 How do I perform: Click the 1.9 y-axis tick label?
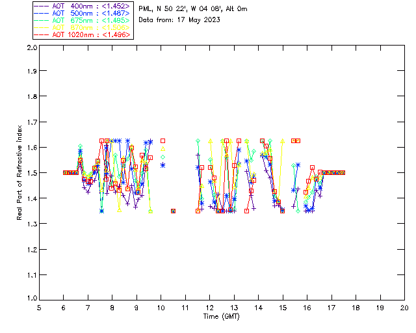point(32,71)
